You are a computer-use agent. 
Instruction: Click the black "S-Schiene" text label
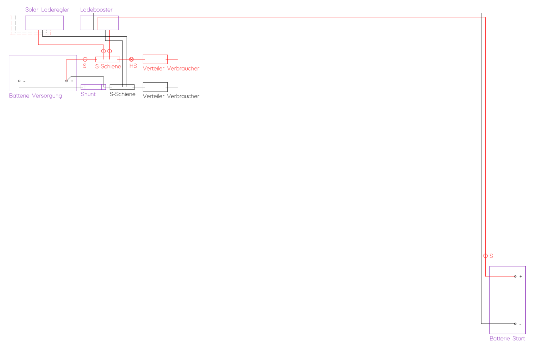coord(123,94)
